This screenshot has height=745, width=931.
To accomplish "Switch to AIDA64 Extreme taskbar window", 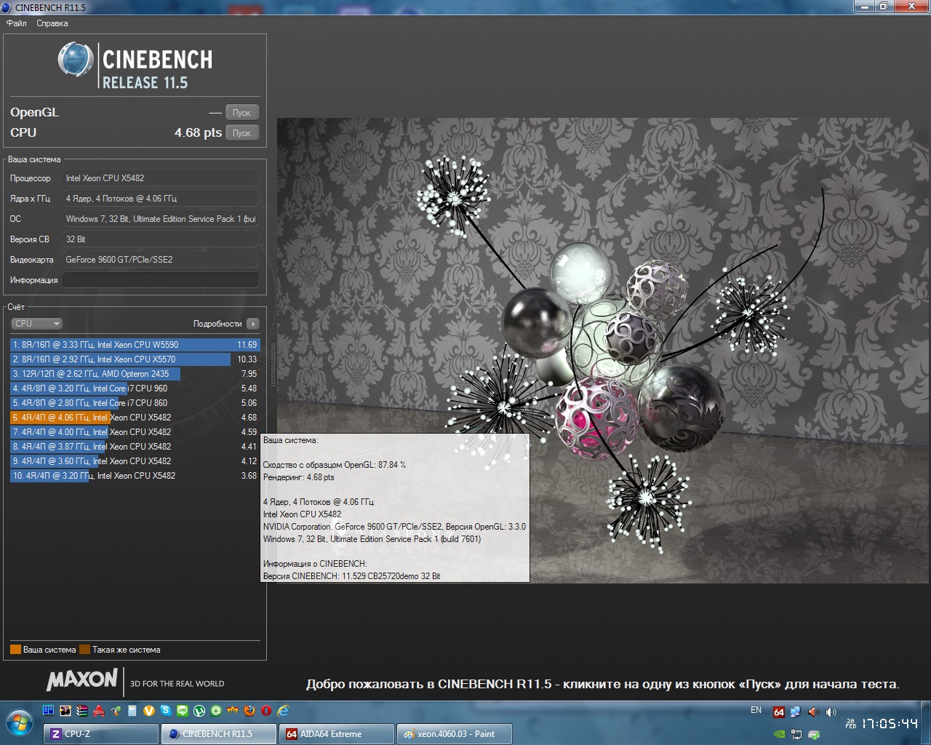I will 337,734.
